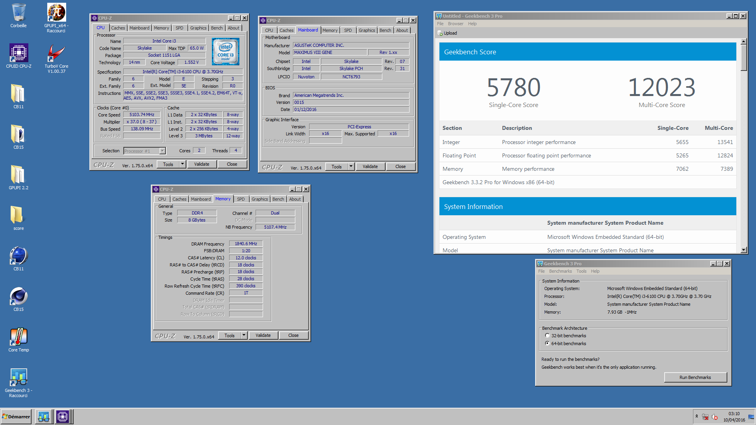
Task: Click the show desktop icon in the tray
Action: [x=751, y=417]
